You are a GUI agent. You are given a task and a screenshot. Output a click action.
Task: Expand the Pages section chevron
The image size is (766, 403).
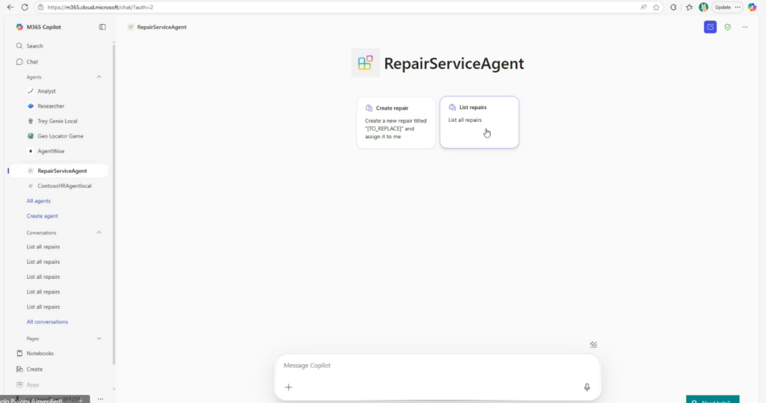(99, 339)
